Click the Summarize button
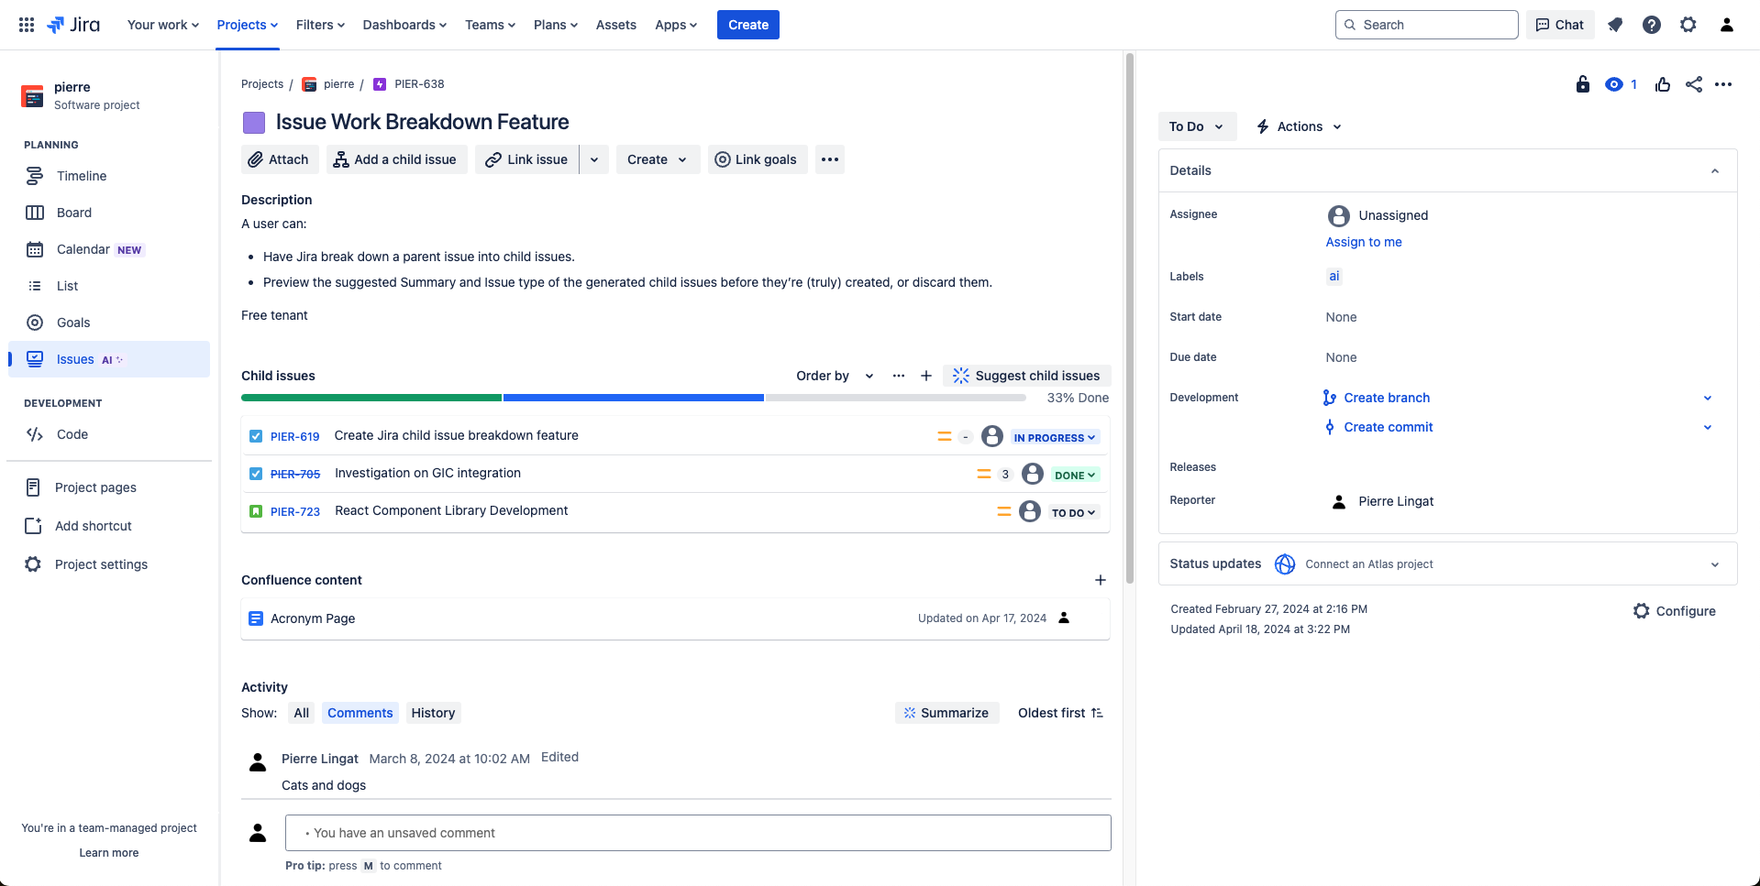 click(x=946, y=713)
